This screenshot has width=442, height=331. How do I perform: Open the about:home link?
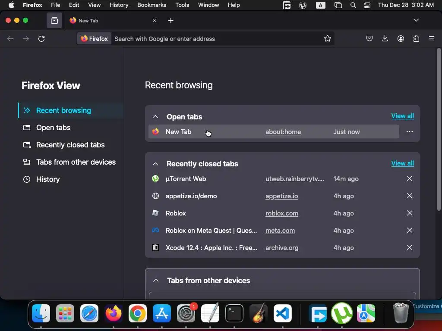pos(283,132)
